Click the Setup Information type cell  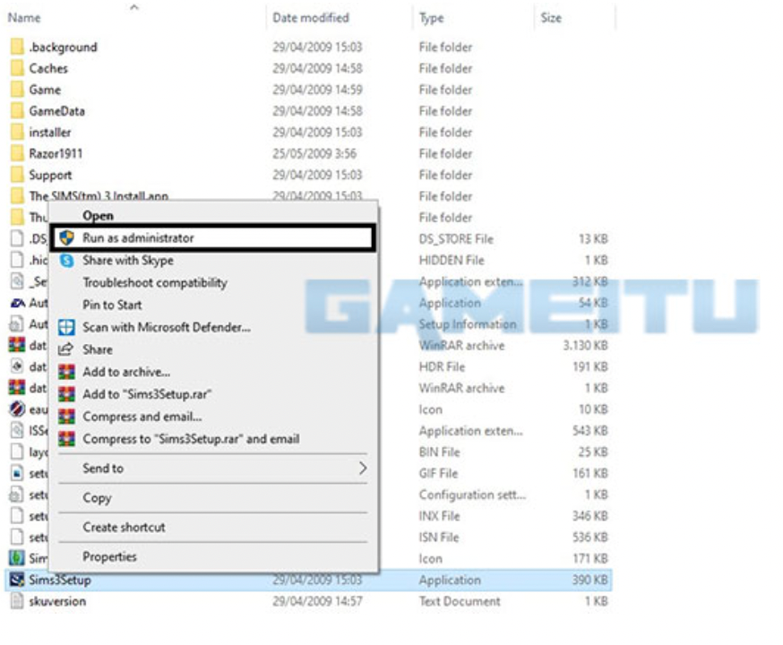(468, 324)
